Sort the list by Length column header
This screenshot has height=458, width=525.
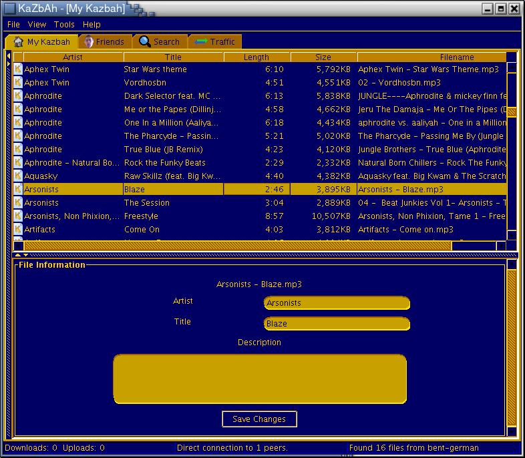click(x=256, y=57)
